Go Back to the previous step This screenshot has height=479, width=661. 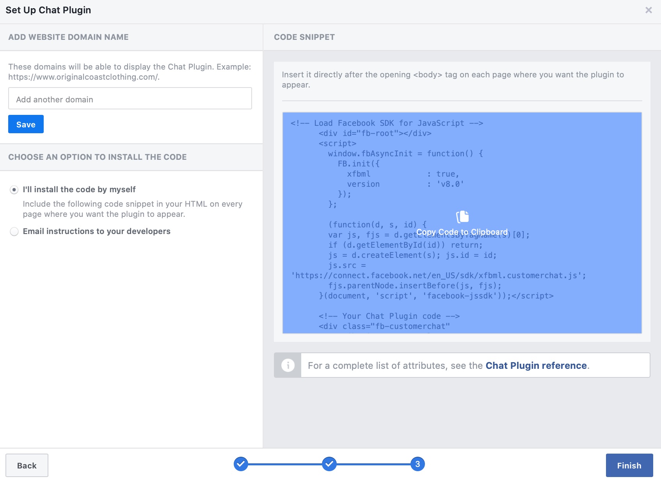[27, 465]
